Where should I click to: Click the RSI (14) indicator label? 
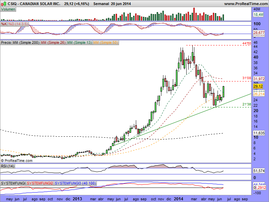7,166
